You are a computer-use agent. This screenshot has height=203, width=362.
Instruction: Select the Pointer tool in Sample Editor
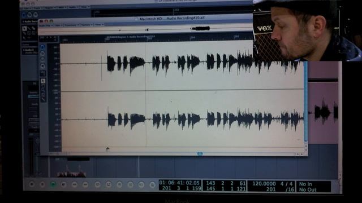point(43,81)
